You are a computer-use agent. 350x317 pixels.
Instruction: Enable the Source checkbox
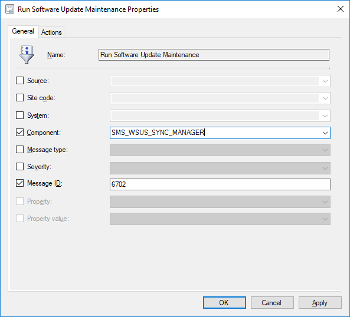(19, 80)
